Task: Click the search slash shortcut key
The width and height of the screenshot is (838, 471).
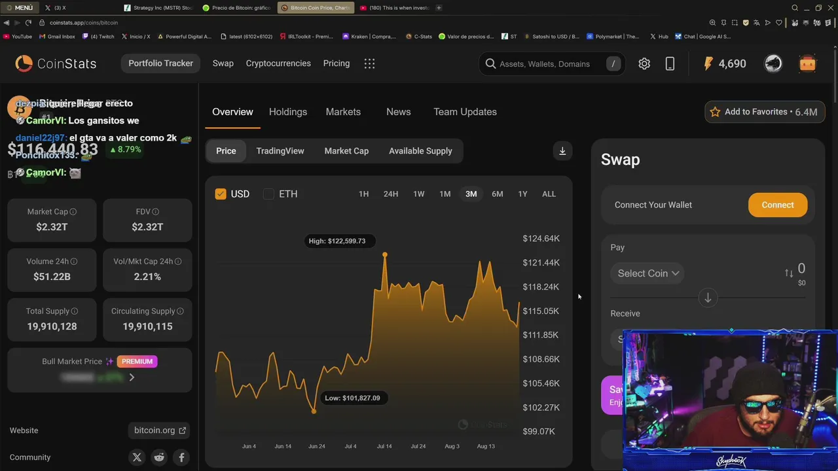Action: point(613,63)
